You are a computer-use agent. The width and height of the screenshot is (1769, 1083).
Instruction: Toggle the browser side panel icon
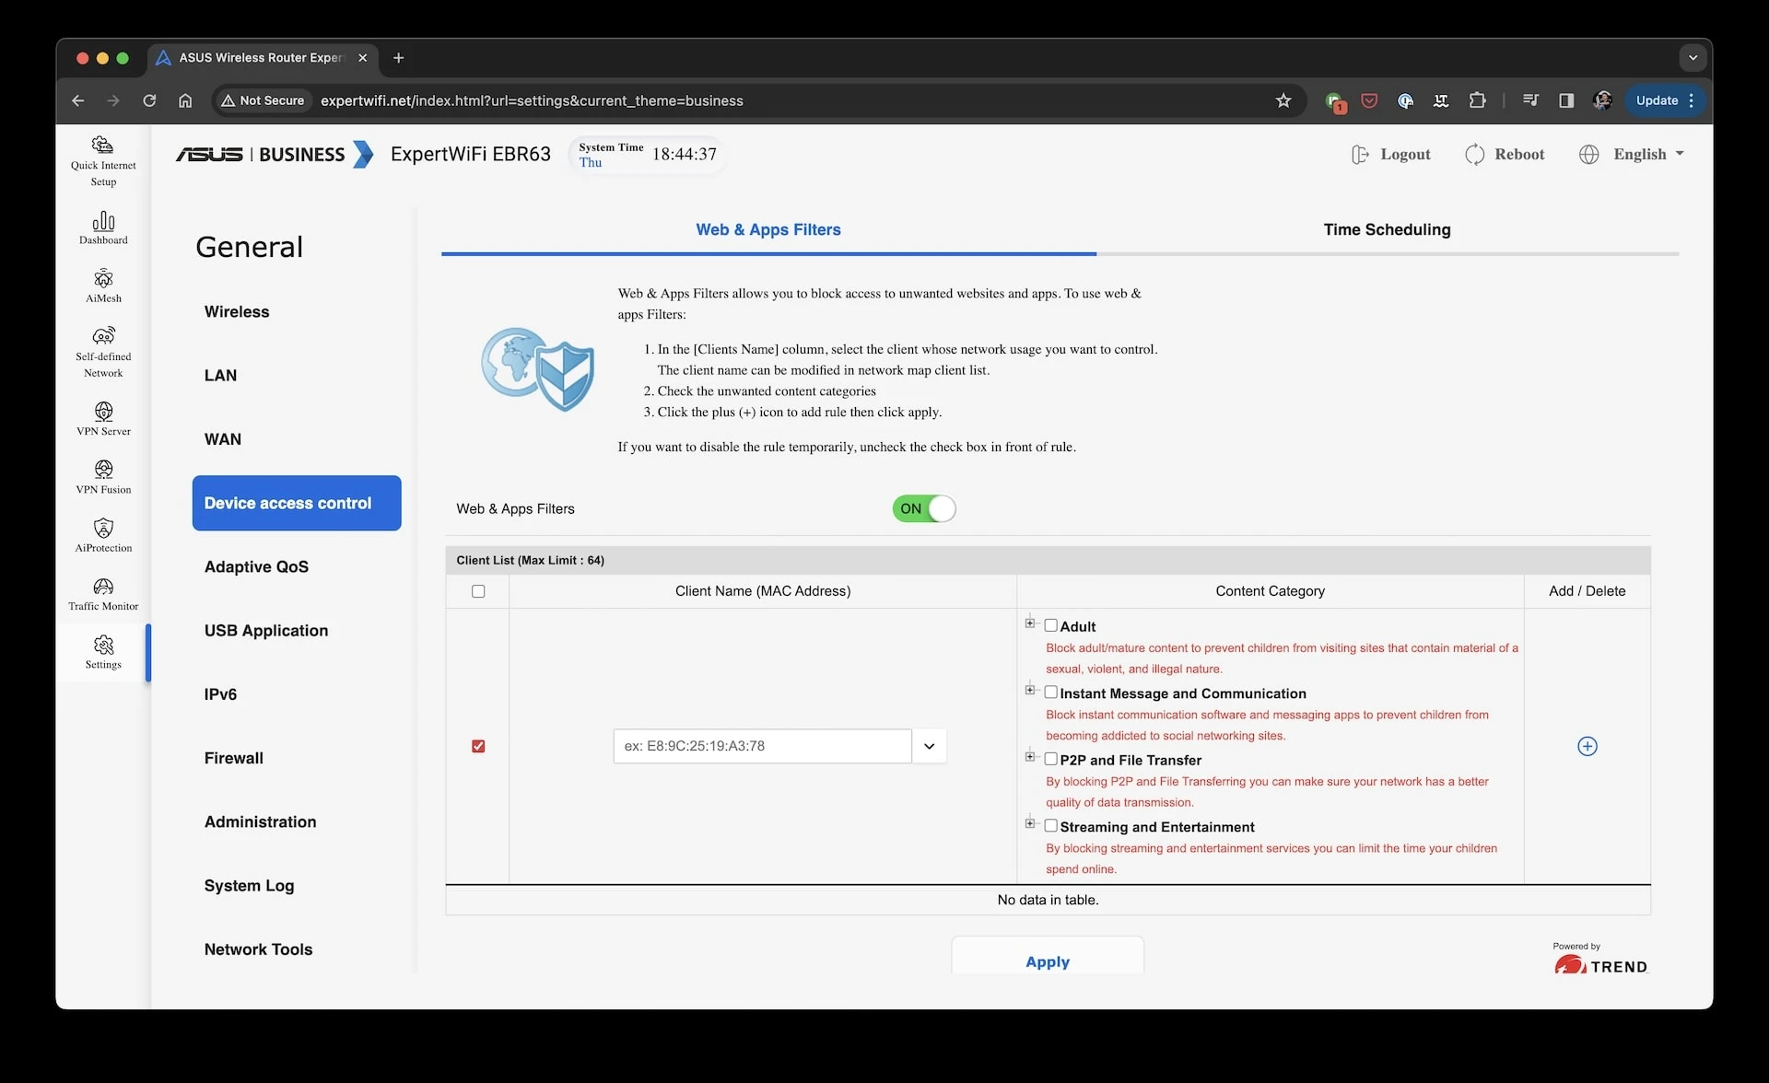pos(1566,100)
